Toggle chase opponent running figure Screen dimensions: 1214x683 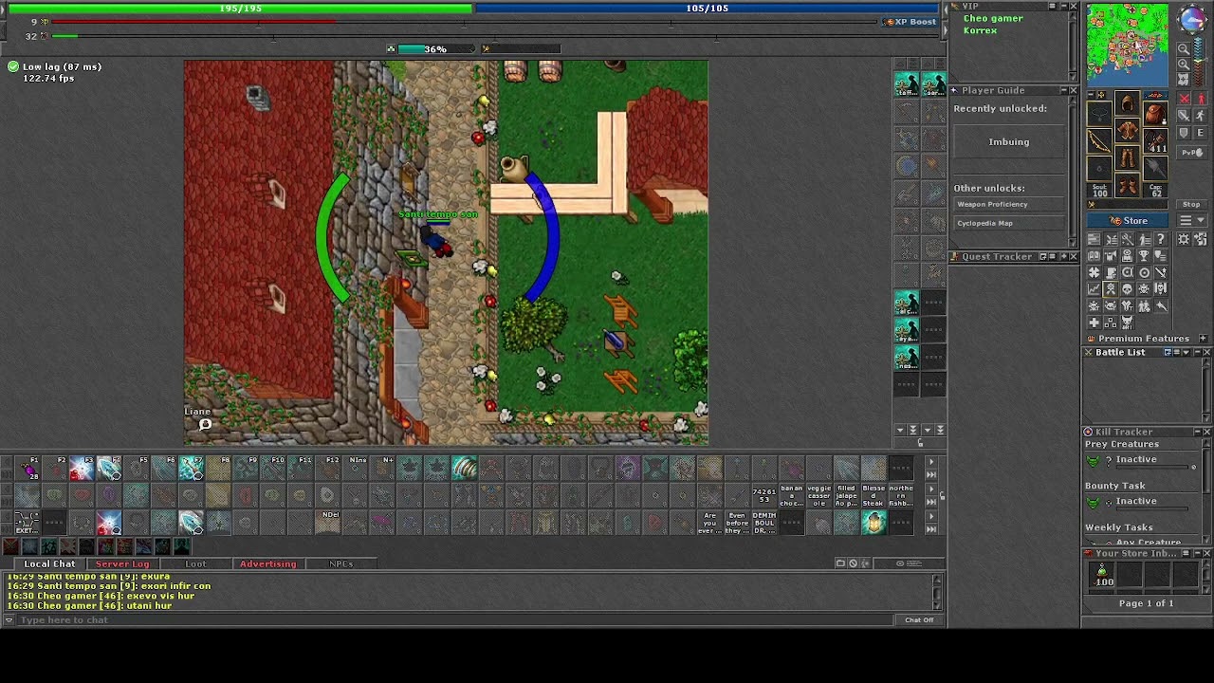pyautogui.click(x=1201, y=116)
